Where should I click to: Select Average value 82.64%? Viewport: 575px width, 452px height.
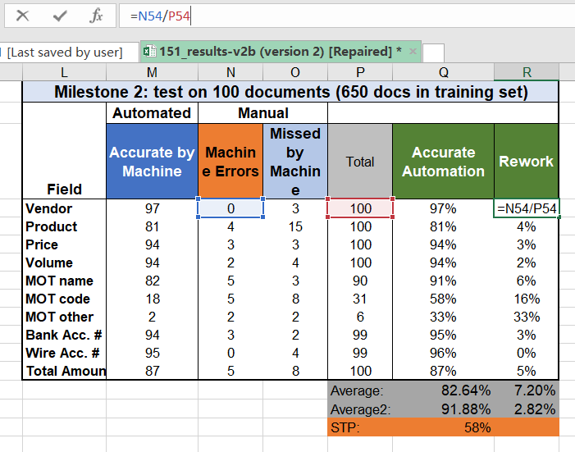point(444,390)
